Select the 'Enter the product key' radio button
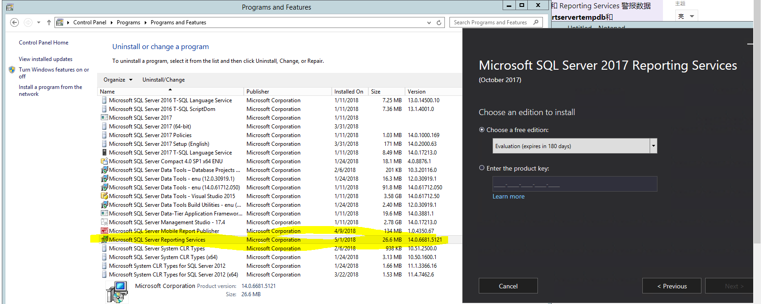This screenshot has height=304, width=761. point(482,168)
